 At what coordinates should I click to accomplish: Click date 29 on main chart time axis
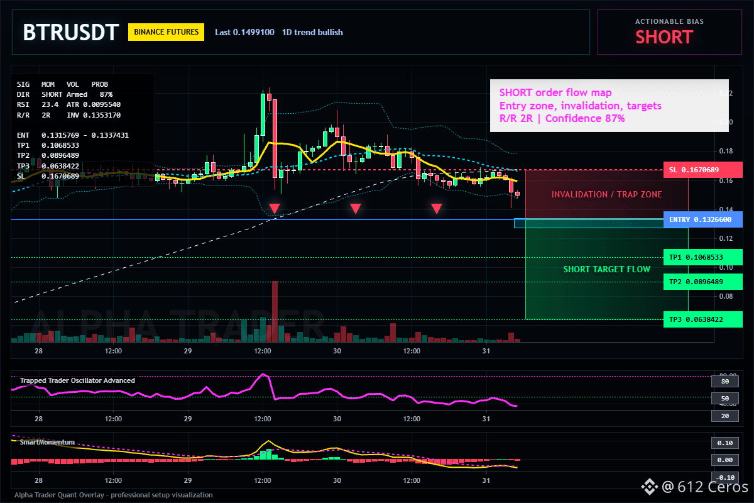[x=188, y=350]
